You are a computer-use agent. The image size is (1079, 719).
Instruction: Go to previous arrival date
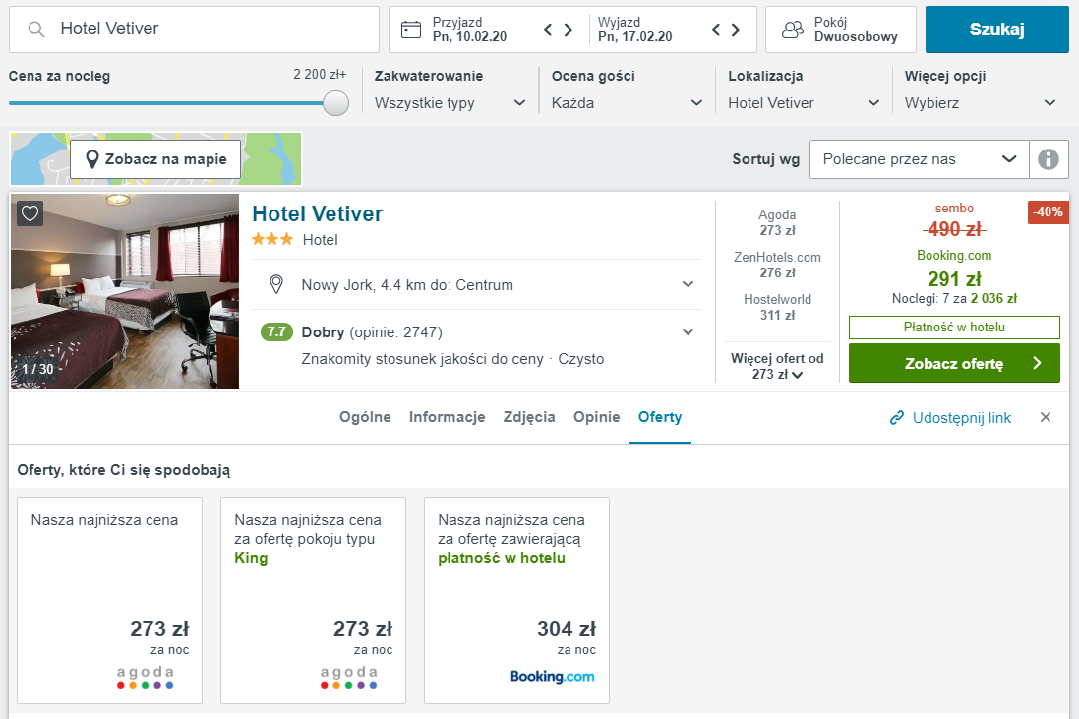click(x=548, y=30)
